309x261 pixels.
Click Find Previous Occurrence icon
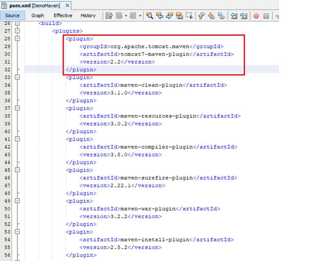[159, 15]
